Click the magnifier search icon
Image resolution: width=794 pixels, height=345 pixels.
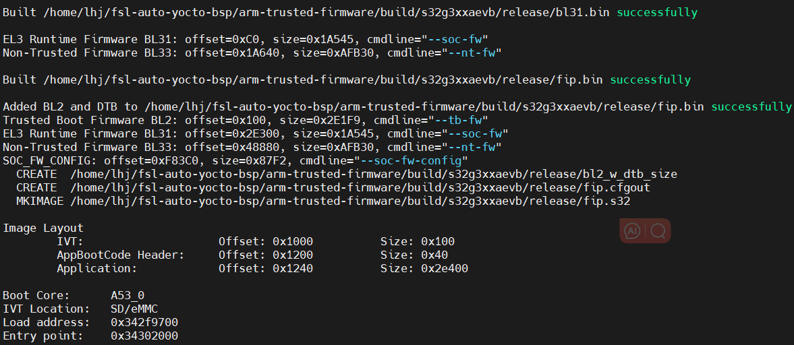tap(658, 231)
